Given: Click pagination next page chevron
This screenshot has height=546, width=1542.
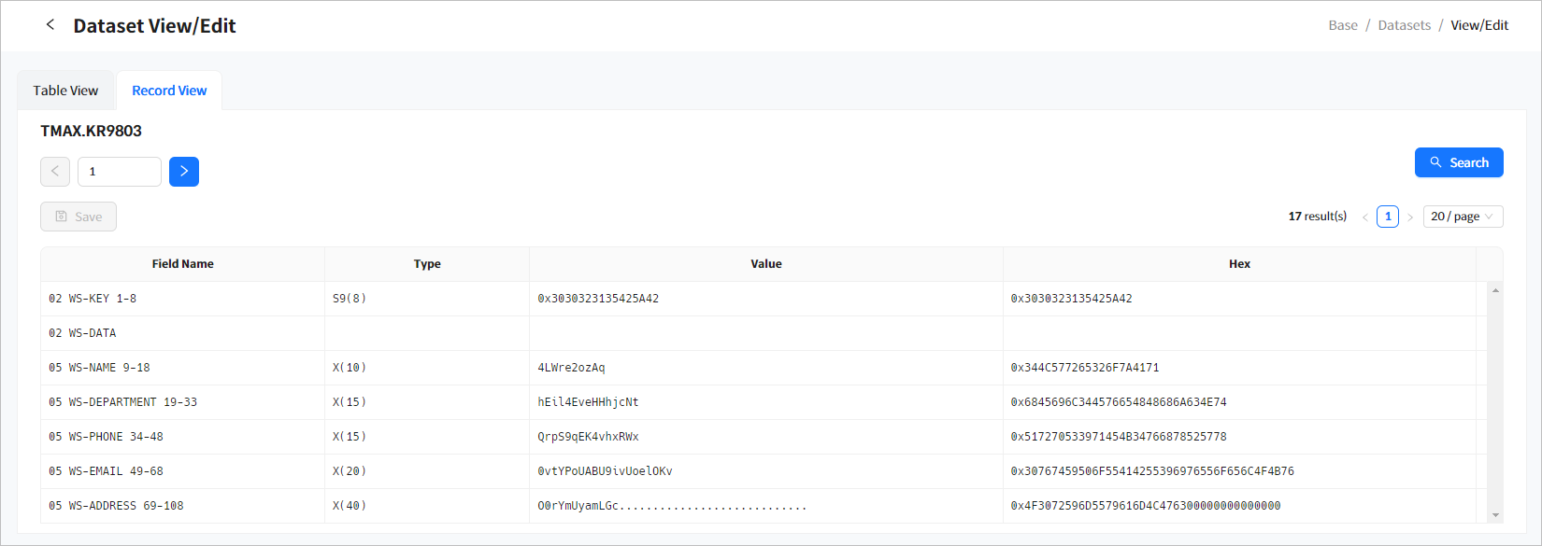Looking at the screenshot, I should [x=1410, y=217].
